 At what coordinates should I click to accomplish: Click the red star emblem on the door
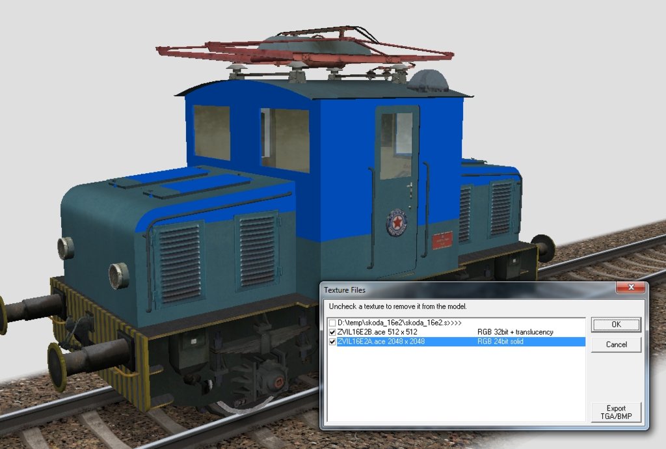[396, 222]
